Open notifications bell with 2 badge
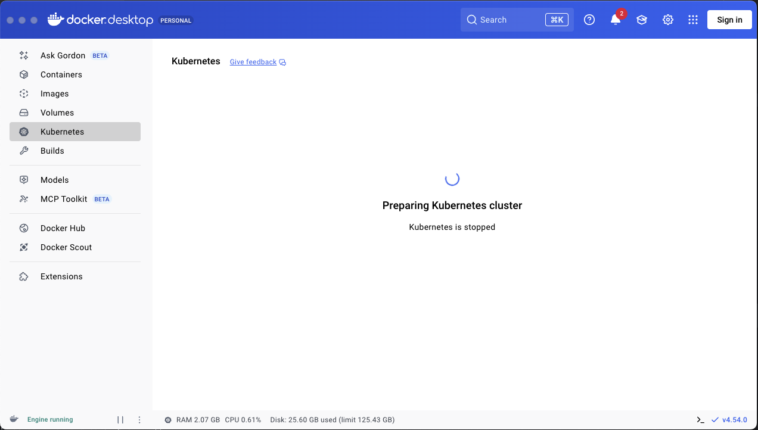 pyautogui.click(x=616, y=20)
